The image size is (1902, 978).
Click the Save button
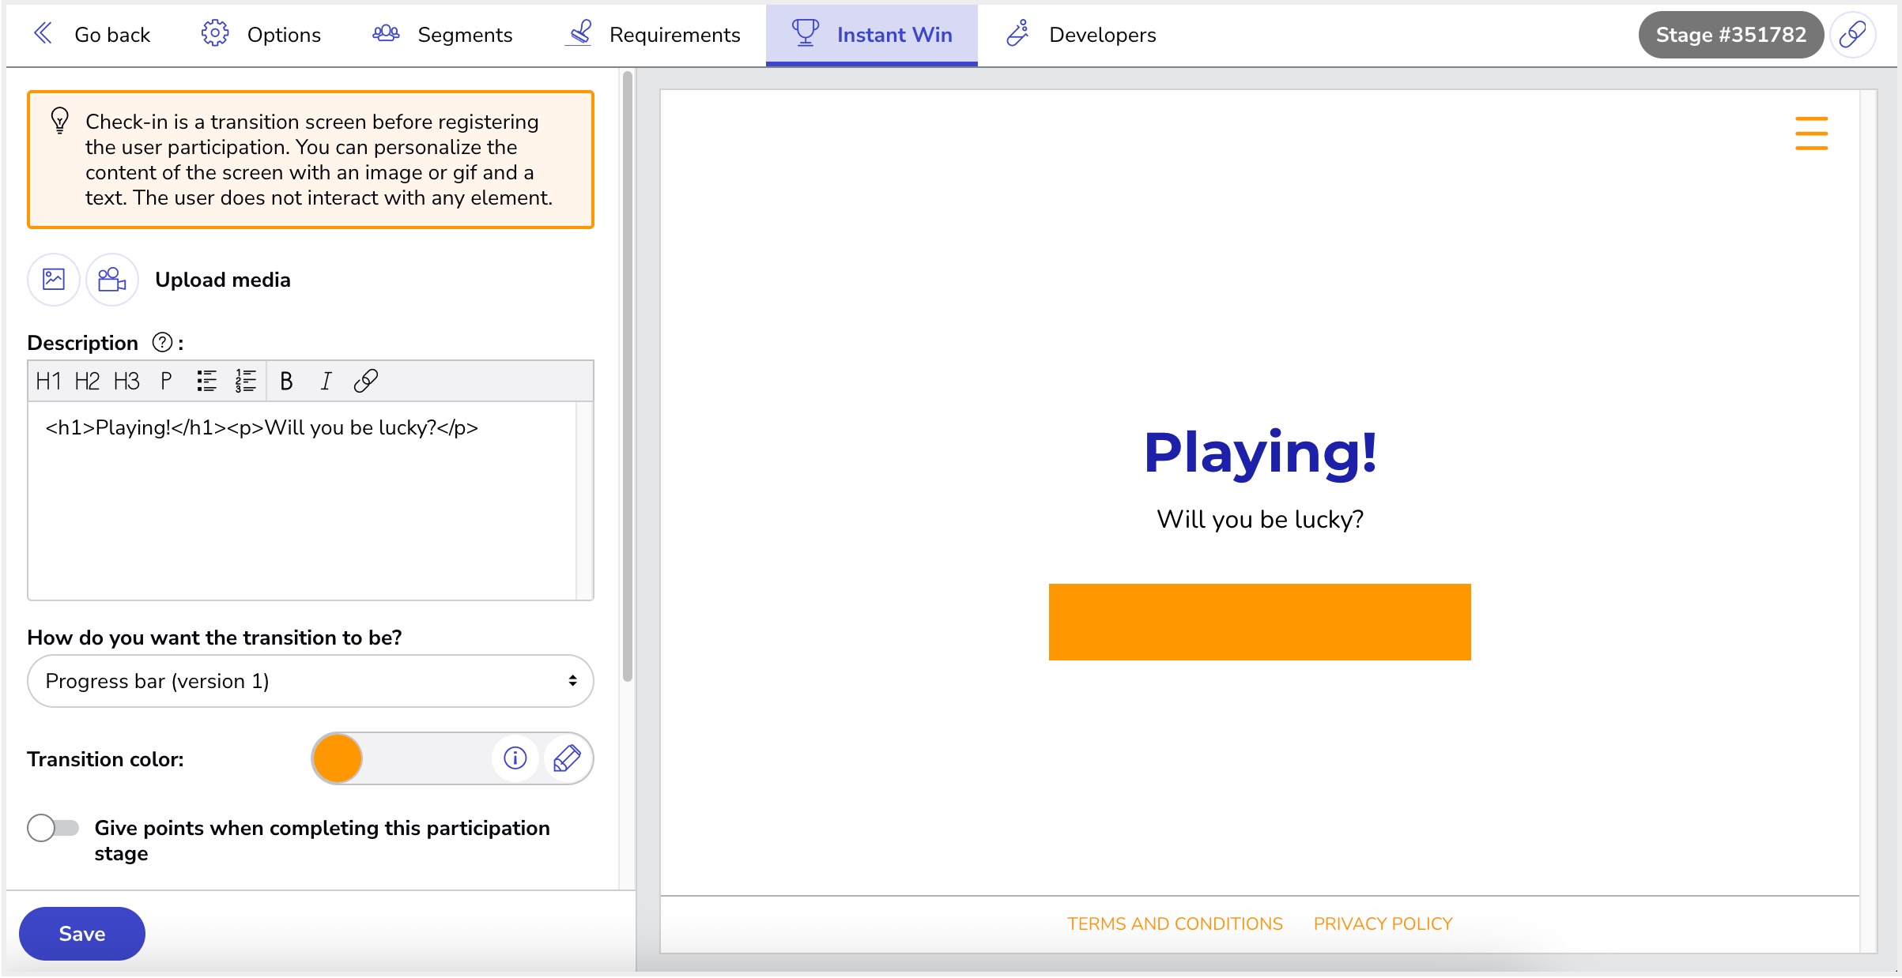click(82, 934)
